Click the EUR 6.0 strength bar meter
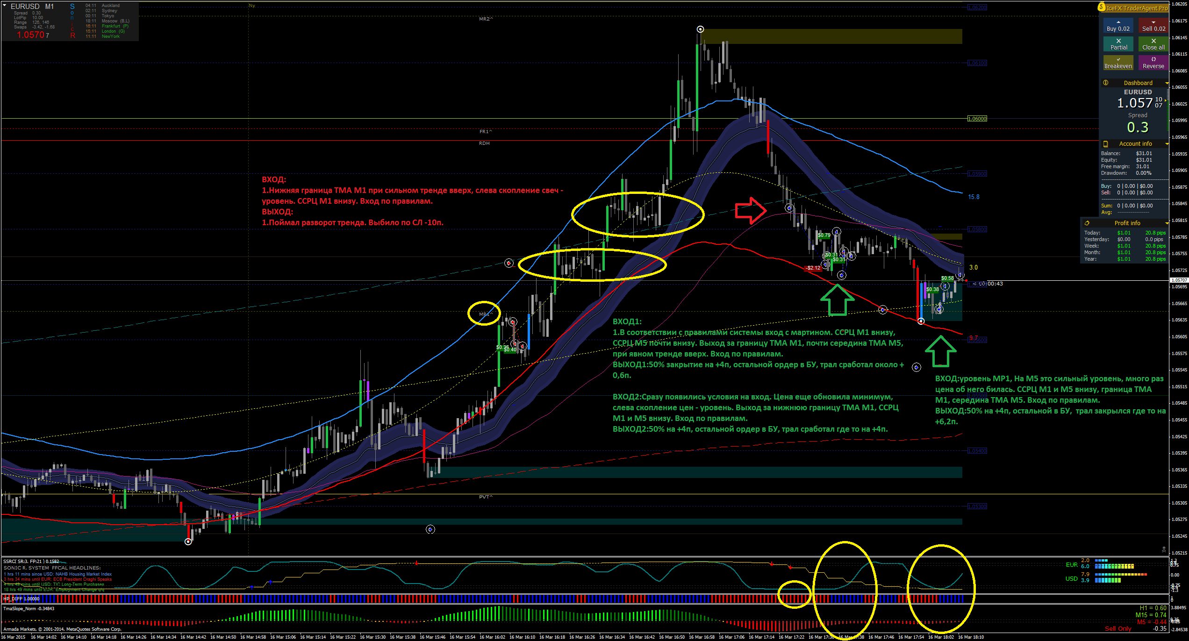 [1114, 566]
